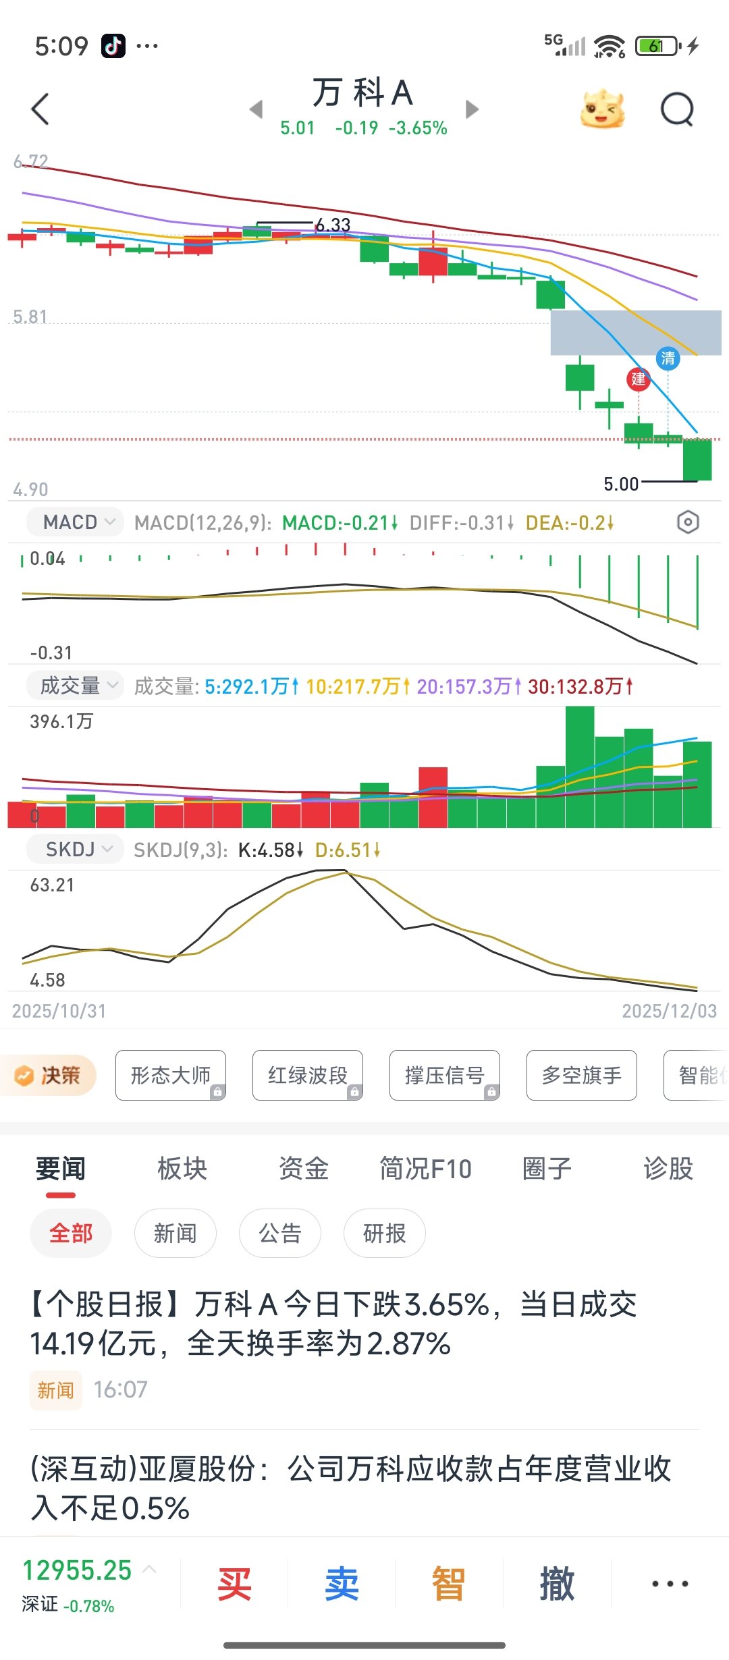
Task: Tap the 20:157.3万 volume average
Action: click(469, 686)
